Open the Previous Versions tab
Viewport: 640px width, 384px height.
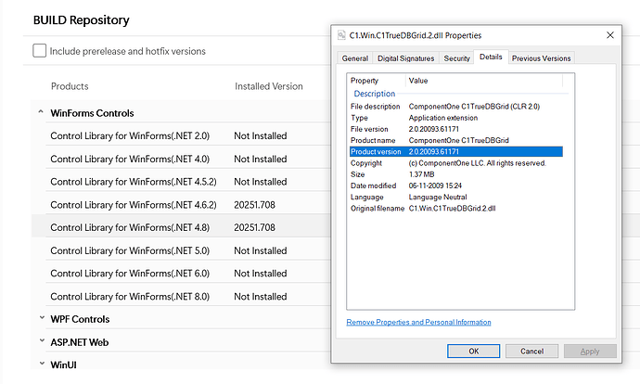point(542,58)
